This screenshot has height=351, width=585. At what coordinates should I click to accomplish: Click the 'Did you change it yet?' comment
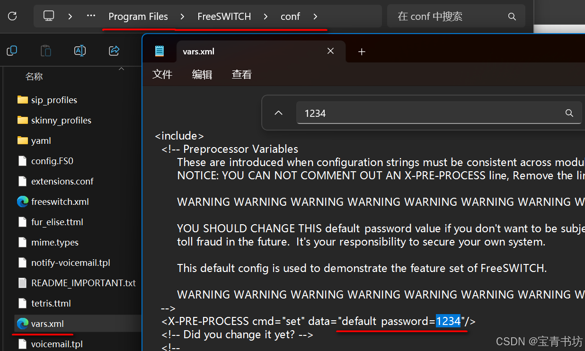pyautogui.click(x=237, y=334)
